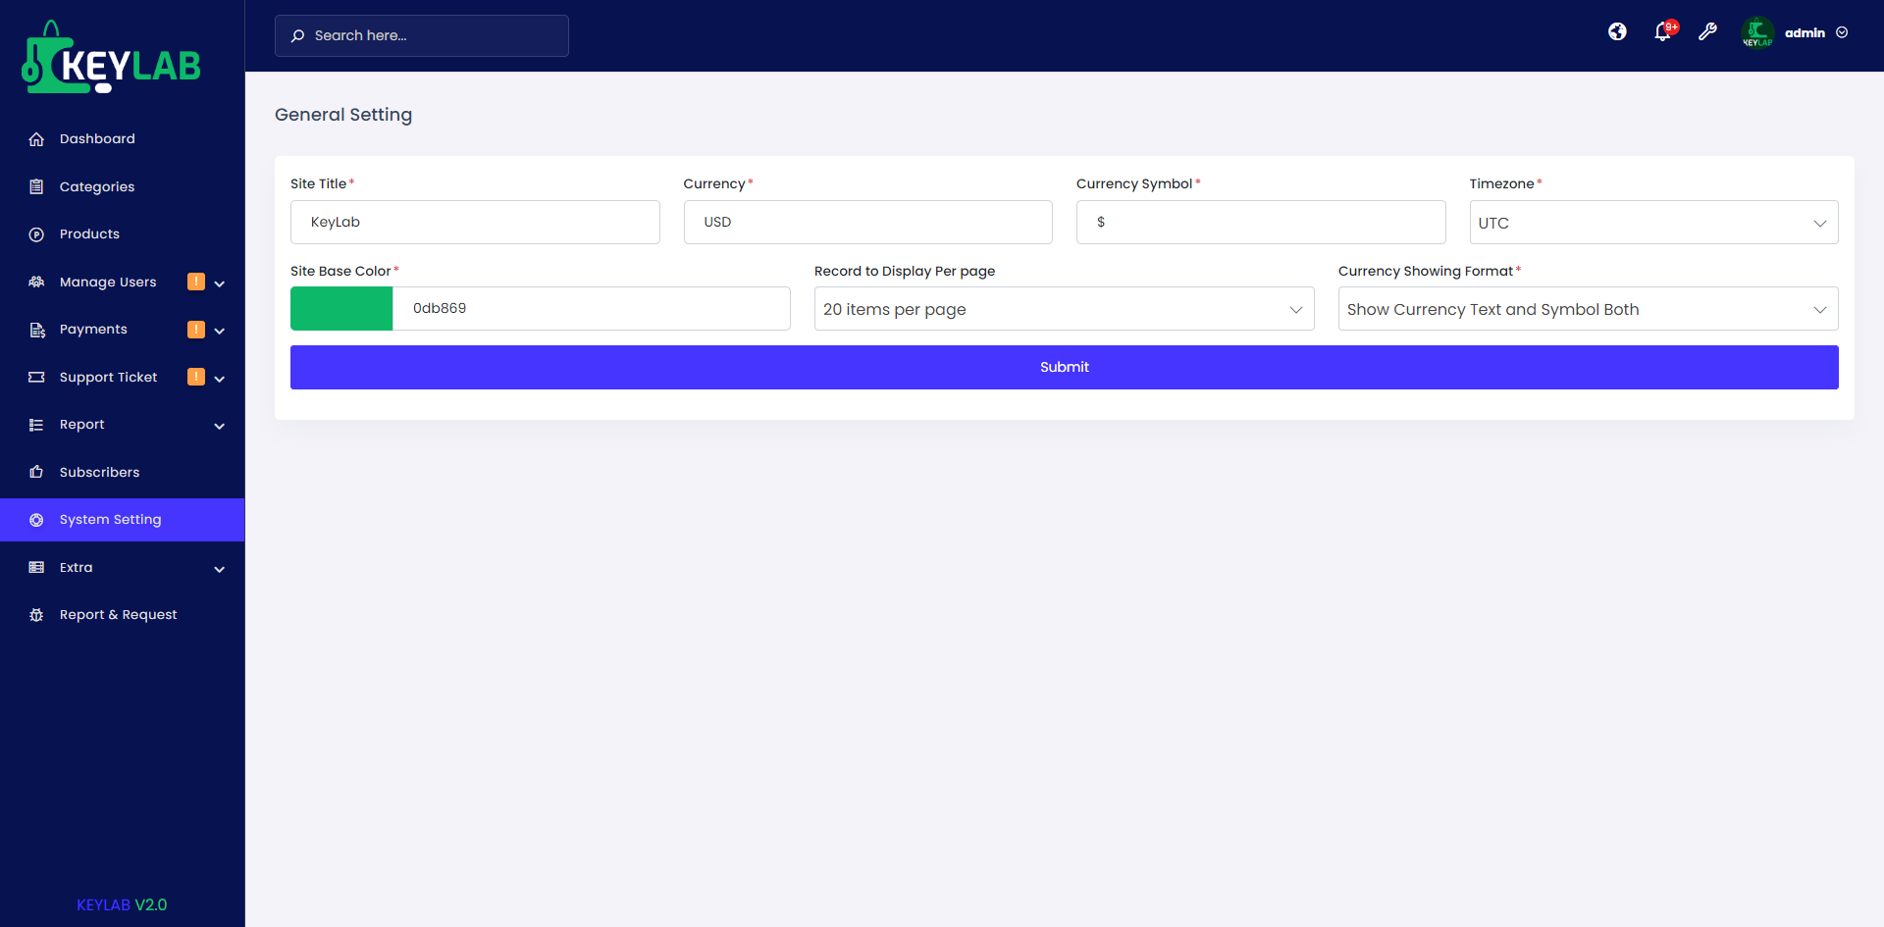
Task: Expand the Payments submenu chevron
Action: pyautogui.click(x=220, y=331)
